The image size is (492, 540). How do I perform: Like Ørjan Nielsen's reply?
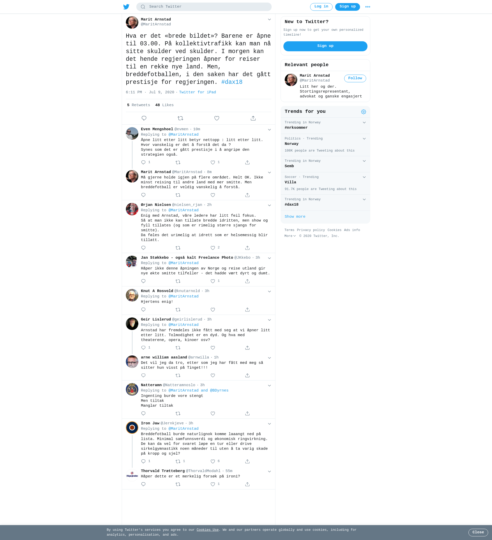click(212, 248)
